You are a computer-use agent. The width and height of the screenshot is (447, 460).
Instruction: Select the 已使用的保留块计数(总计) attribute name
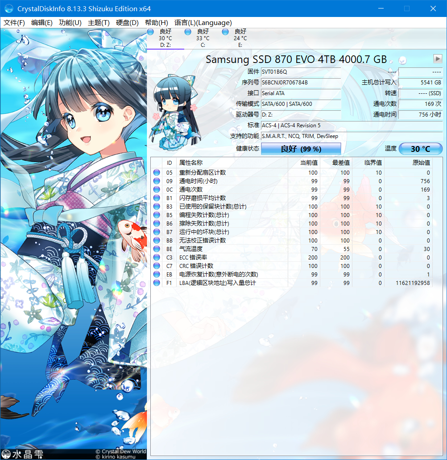coord(213,206)
